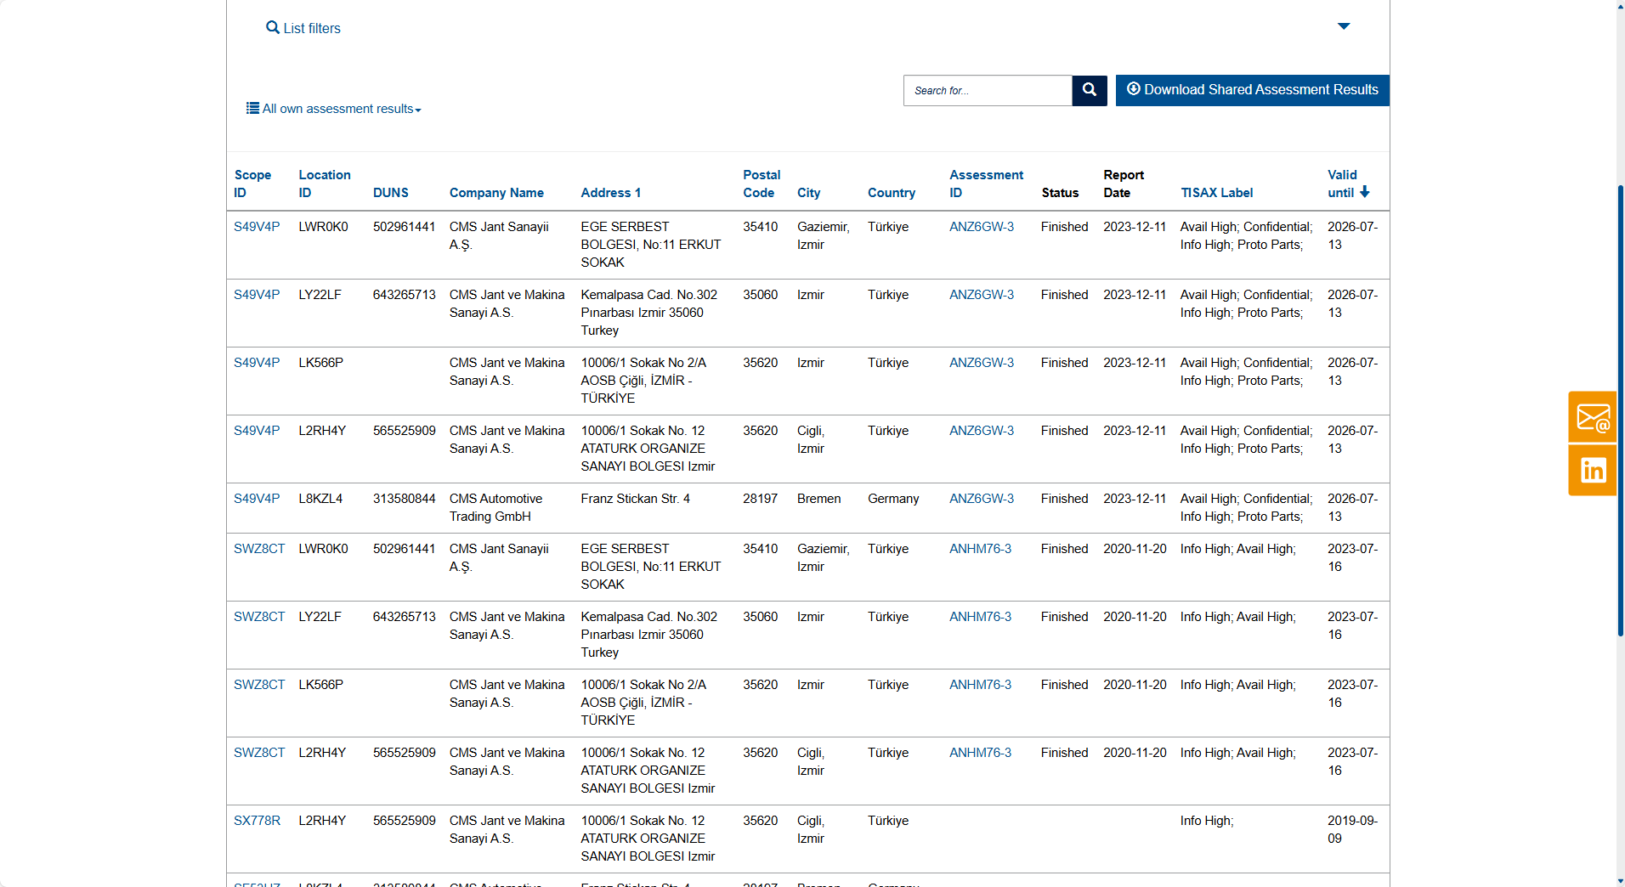
Task: Sort by Company Name column
Action: [x=496, y=193]
